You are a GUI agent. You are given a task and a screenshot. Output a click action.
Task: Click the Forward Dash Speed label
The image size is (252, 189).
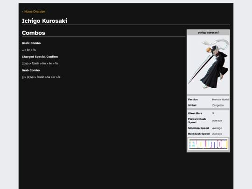point(197,121)
